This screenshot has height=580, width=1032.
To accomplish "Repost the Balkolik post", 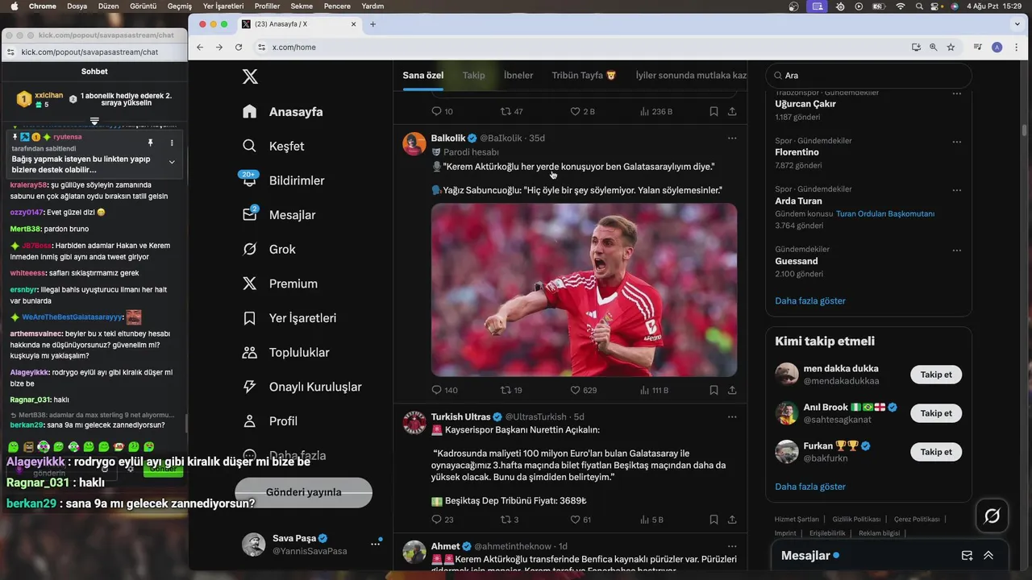I will click(512, 390).
